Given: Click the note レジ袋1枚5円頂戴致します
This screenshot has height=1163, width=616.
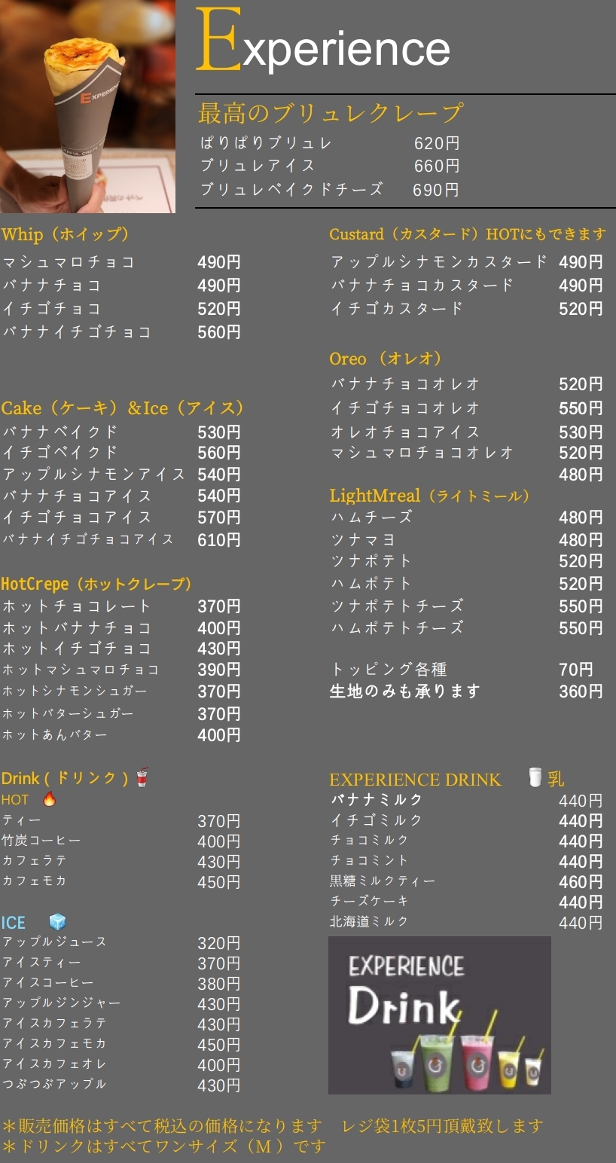Looking at the screenshot, I should pos(442,1126).
